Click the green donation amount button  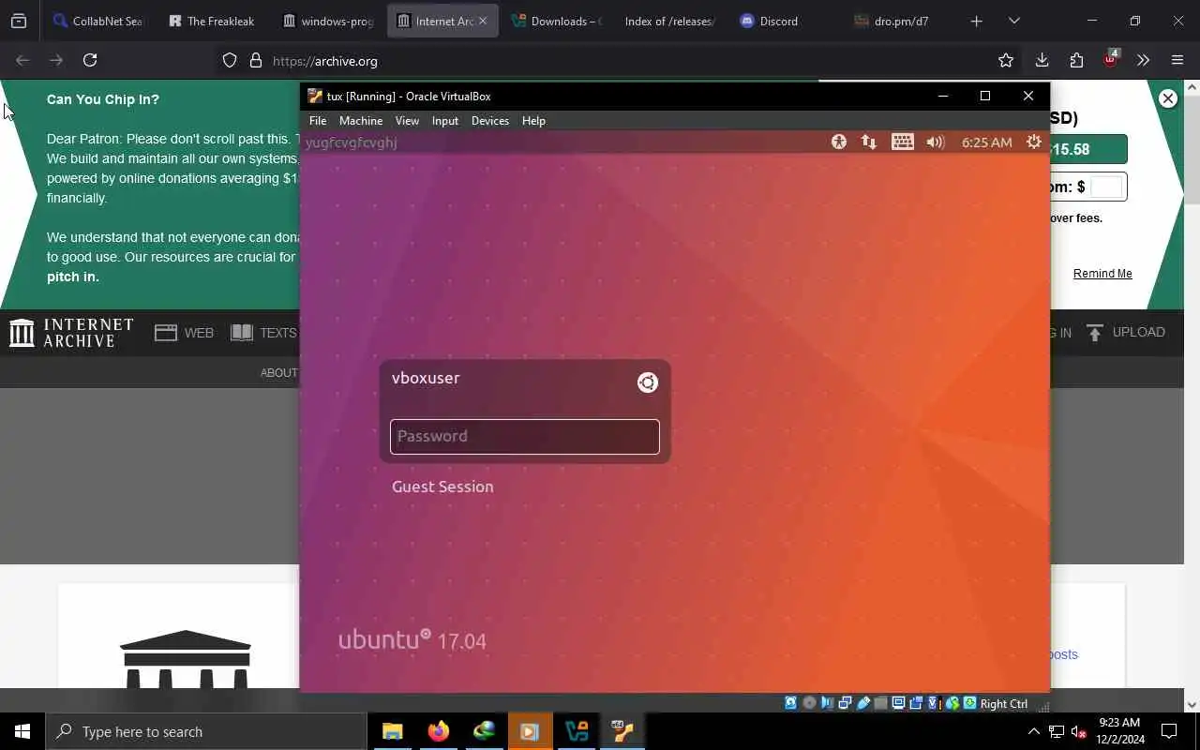pos(1087,150)
